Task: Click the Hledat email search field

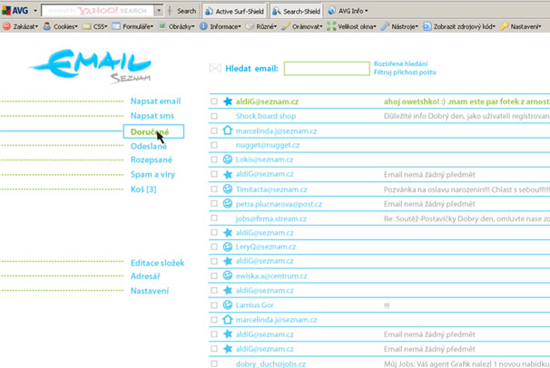Action: click(x=326, y=68)
